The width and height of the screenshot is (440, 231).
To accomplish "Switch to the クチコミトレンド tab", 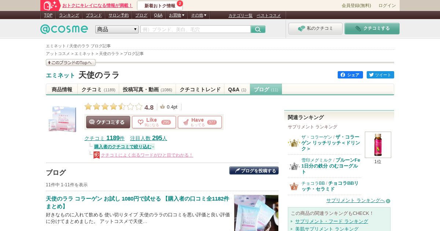I will (200, 89).
